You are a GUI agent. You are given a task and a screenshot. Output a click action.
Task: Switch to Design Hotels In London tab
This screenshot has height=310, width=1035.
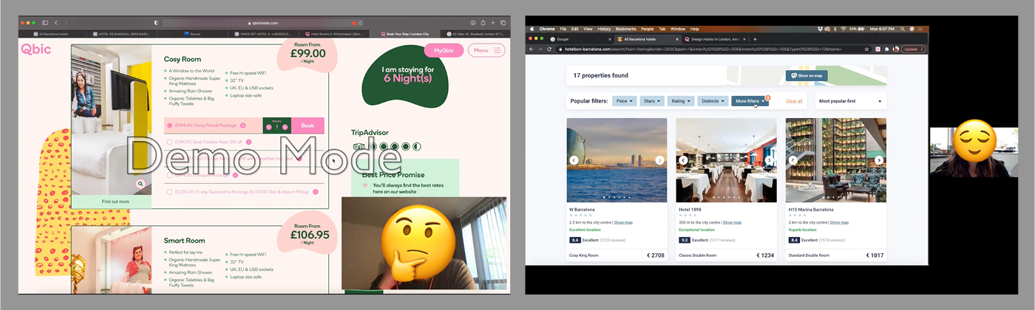click(714, 38)
